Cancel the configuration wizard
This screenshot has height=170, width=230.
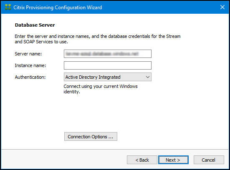pyautogui.click(x=209, y=160)
